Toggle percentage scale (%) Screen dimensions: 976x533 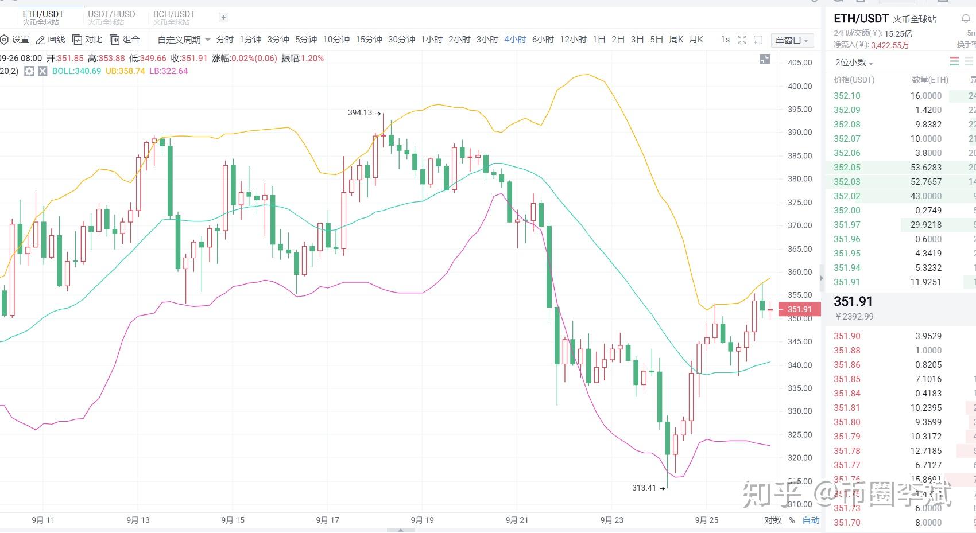click(792, 520)
